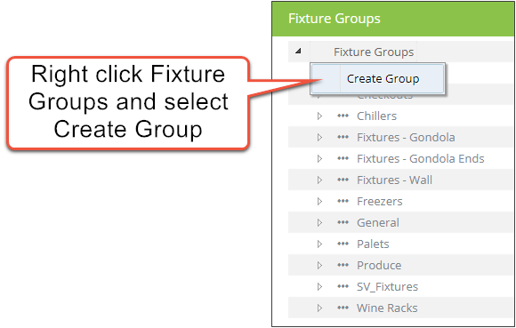The height and width of the screenshot is (328, 516).
Task: Click the dots icon beside Chillers
Action: pos(343,116)
